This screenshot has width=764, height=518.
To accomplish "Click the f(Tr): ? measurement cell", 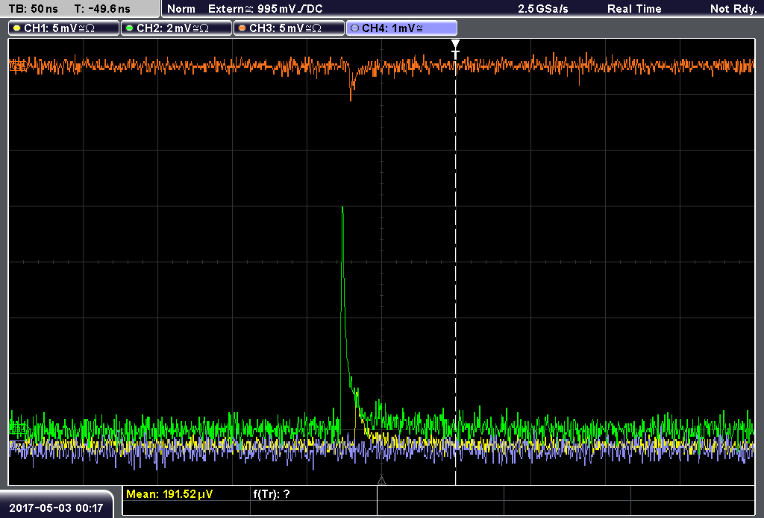I will [272, 493].
